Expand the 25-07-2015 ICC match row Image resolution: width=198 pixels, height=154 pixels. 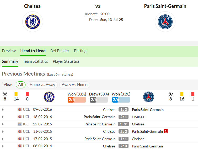3,124
